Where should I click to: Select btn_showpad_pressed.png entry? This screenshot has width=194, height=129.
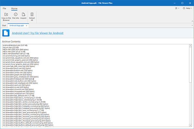(x=27, y=121)
